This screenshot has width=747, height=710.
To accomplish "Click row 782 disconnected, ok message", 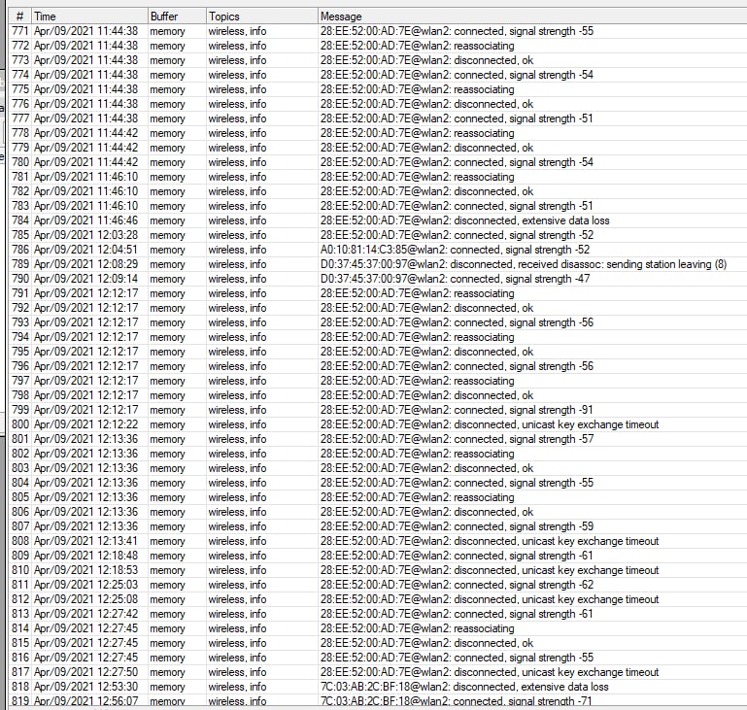I will click(426, 191).
